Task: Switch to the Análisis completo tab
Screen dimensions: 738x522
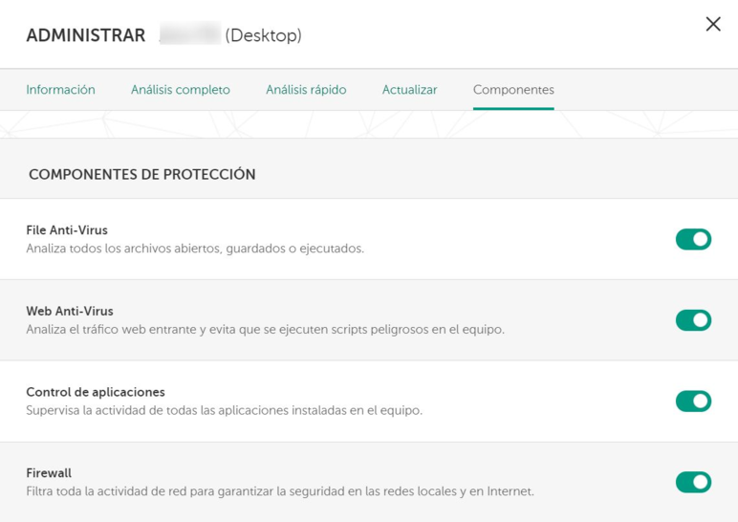Action: (181, 90)
